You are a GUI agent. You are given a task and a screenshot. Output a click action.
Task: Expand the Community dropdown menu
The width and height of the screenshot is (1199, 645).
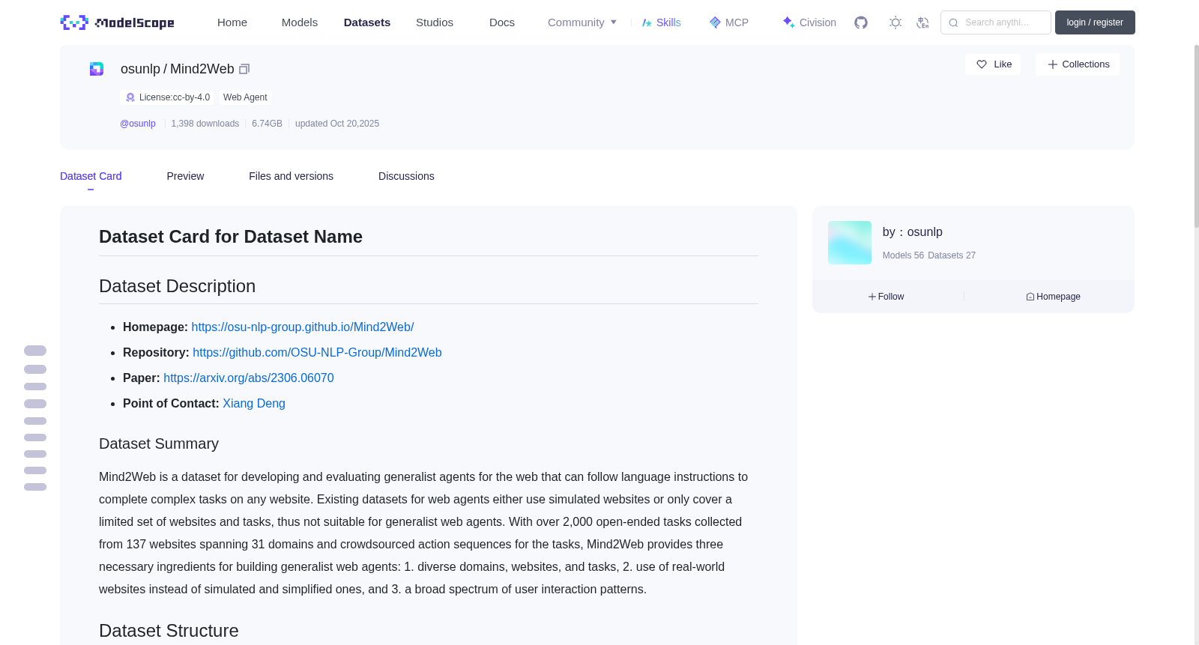[x=582, y=22]
